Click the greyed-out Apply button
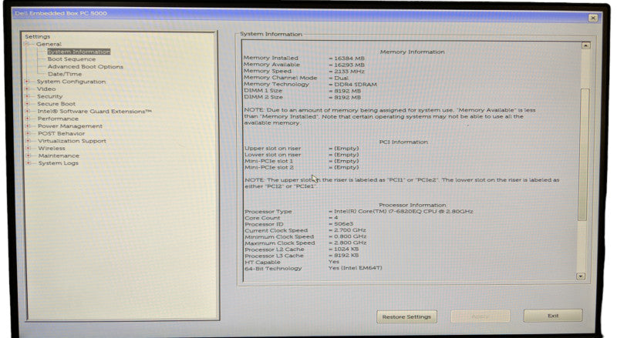The height and width of the screenshot is (338, 617). click(480, 316)
